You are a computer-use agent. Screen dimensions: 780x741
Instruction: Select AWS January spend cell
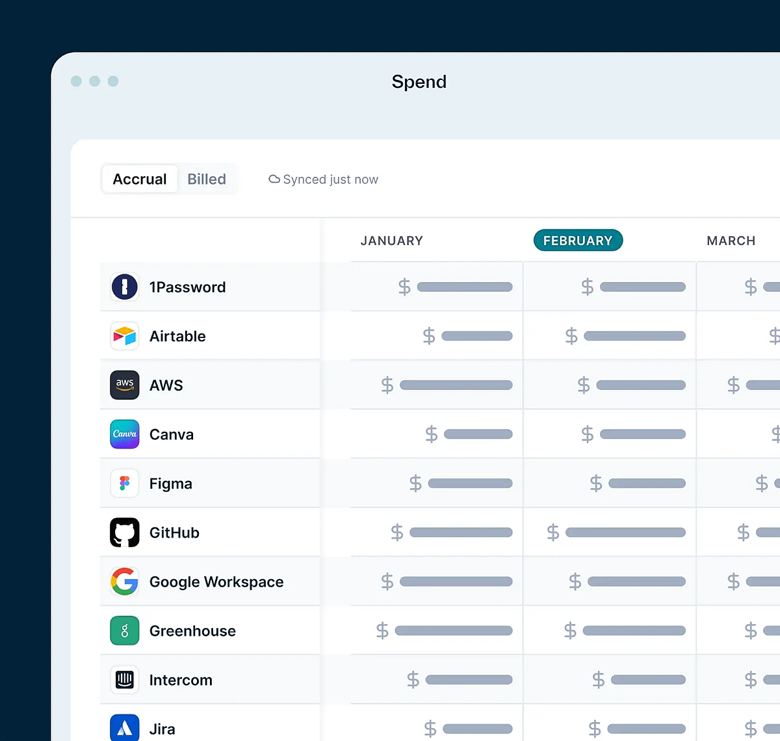437,385
